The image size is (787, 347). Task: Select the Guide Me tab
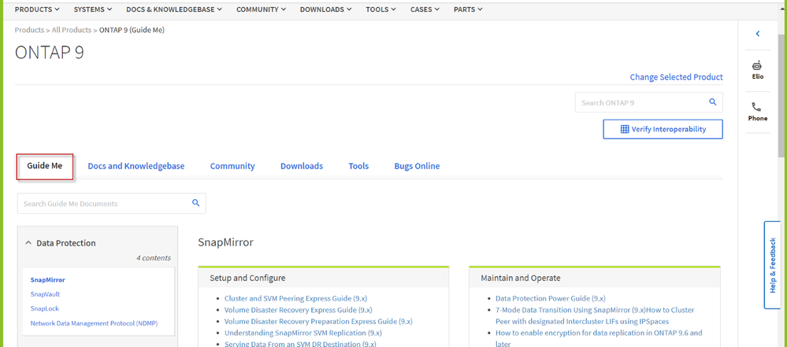tap(45, 165)
